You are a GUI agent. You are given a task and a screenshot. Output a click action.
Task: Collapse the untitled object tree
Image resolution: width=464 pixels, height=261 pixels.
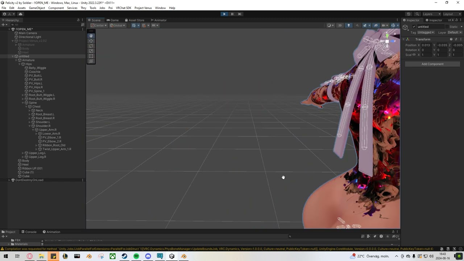[13, 56]
